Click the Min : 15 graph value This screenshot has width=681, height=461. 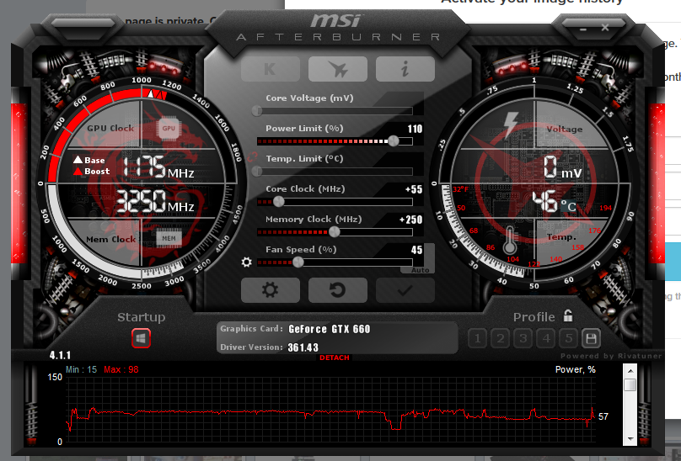(81, 369)
